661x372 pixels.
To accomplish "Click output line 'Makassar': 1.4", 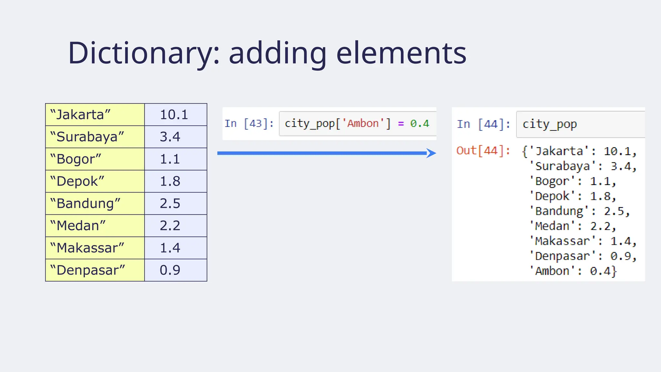I will click(583, 242).
